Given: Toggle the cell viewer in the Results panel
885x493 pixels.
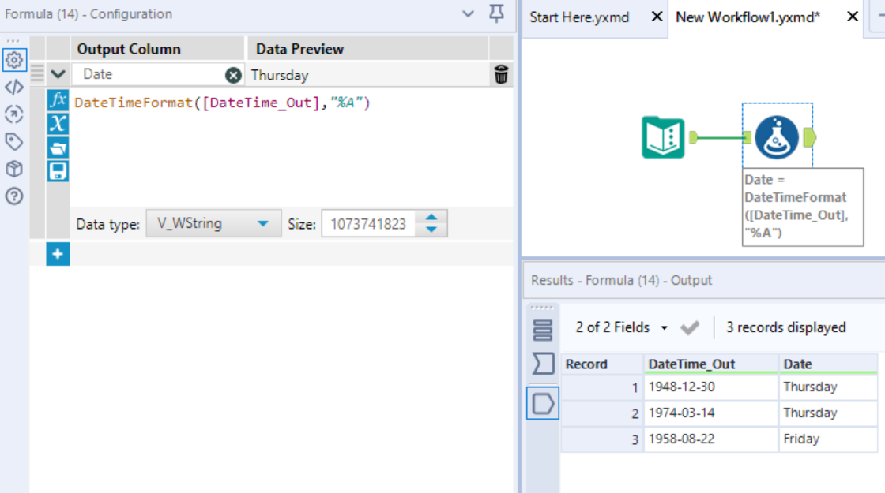Looking at the screenshot, I should point(541,404).
